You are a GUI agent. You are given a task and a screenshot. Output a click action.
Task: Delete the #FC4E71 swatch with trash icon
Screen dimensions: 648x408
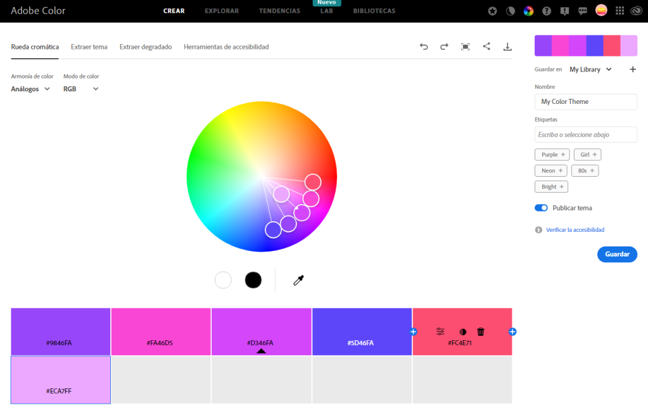[x=481, y=331]
